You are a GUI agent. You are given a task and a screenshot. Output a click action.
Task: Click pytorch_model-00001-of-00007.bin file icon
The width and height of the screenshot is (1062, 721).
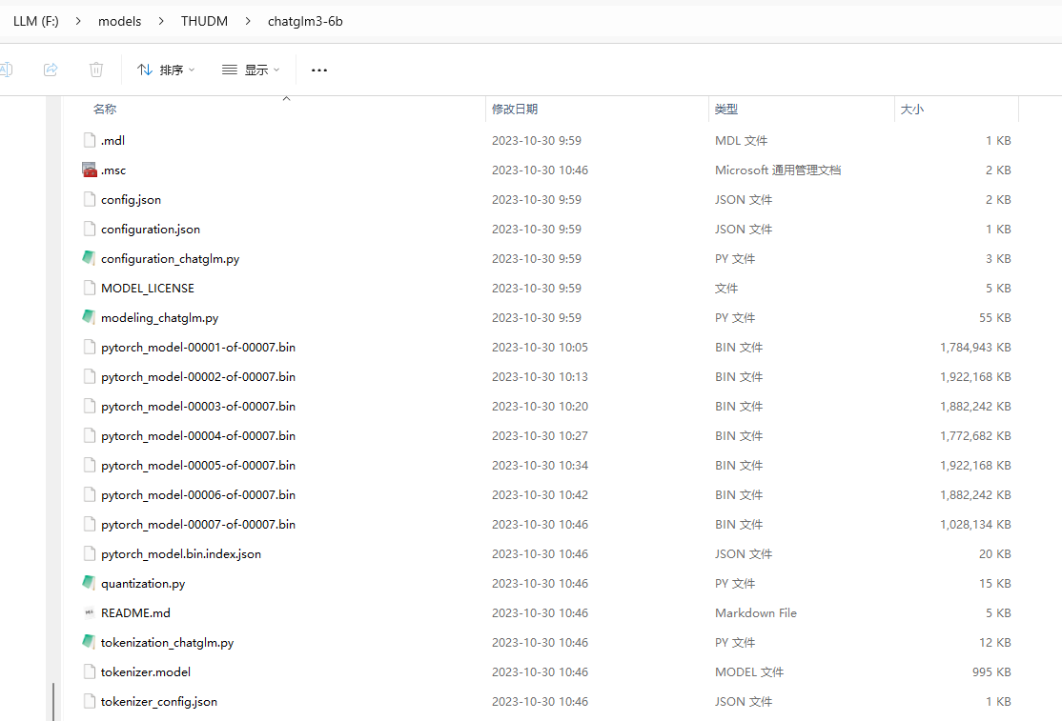pyautogui.click(x=90, y=347)
